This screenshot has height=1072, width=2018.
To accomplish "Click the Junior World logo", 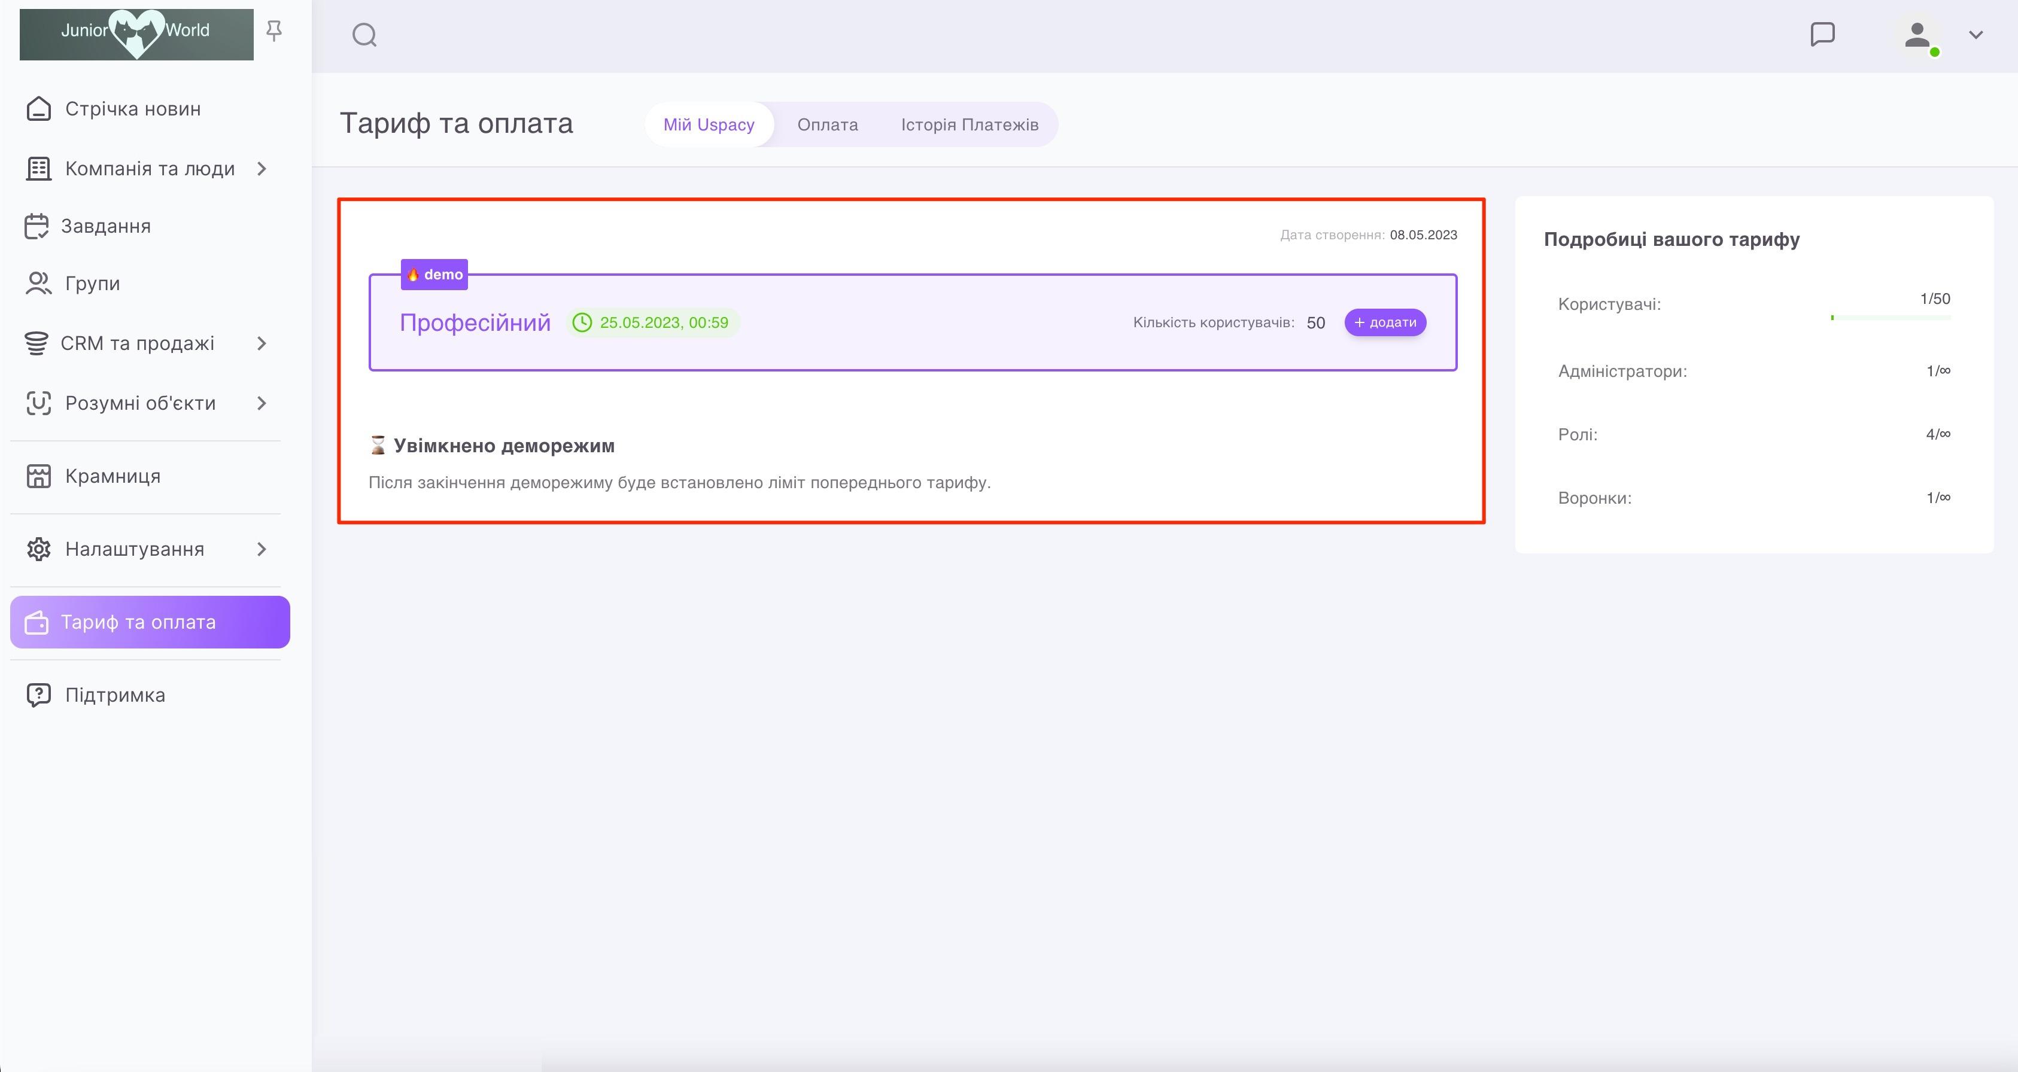I will click(136, 33).
